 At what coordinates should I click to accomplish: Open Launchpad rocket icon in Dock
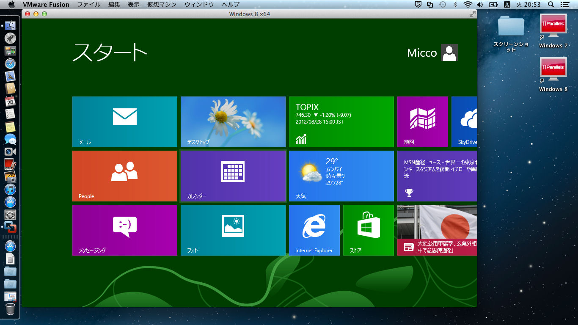[x=11, y=38]
